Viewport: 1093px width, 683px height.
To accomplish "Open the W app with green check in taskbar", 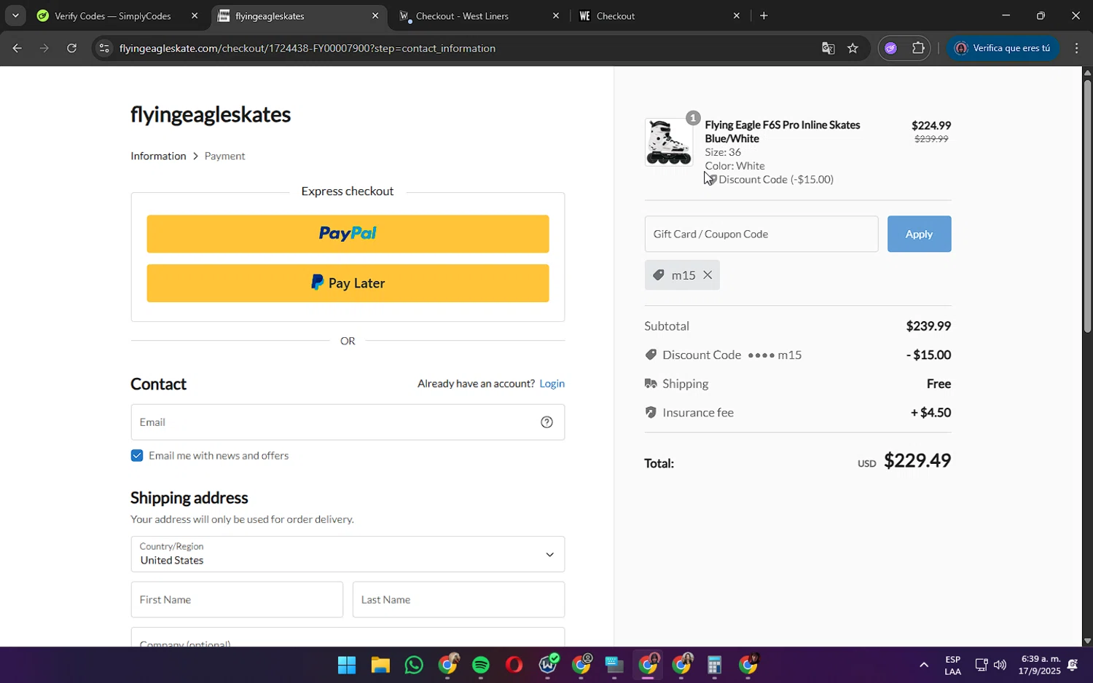I will point(548,665).
